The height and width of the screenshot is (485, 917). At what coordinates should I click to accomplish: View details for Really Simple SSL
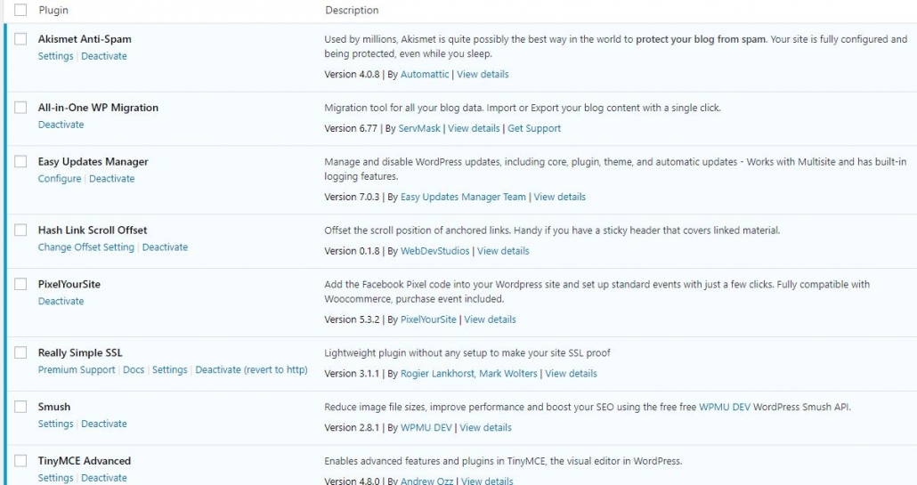[x=572, y=374]
